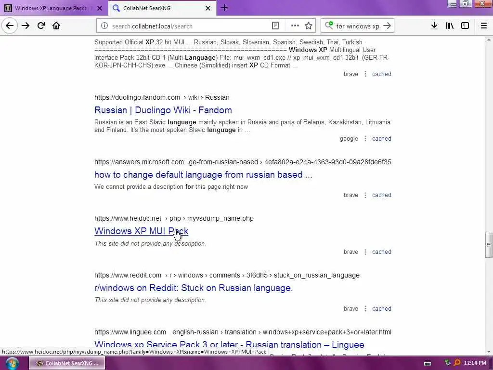
Task: Open the library bookshelf icon
Action: pyautogui.click(x=450, y=26)
